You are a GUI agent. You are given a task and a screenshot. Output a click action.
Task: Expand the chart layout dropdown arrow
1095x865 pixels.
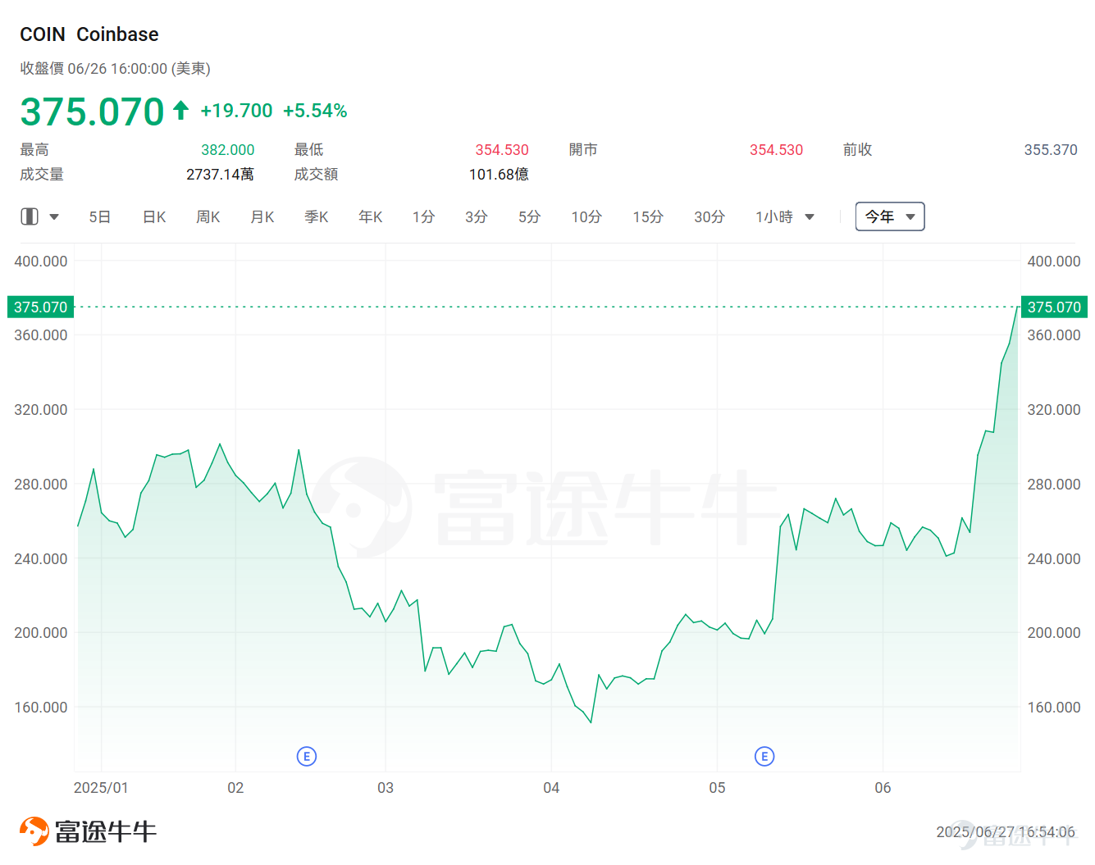tap(54, 217)
